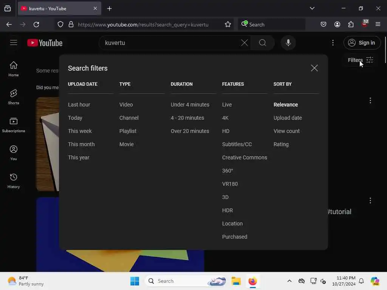387x290 pixels.
Task: Open YouTube settings three-dot menu
Action: 333,43
